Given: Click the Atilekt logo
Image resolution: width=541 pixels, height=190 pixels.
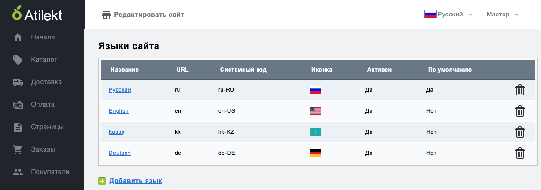Looking at the screenshot, I should pyautogui.click(x=37, y=15).
